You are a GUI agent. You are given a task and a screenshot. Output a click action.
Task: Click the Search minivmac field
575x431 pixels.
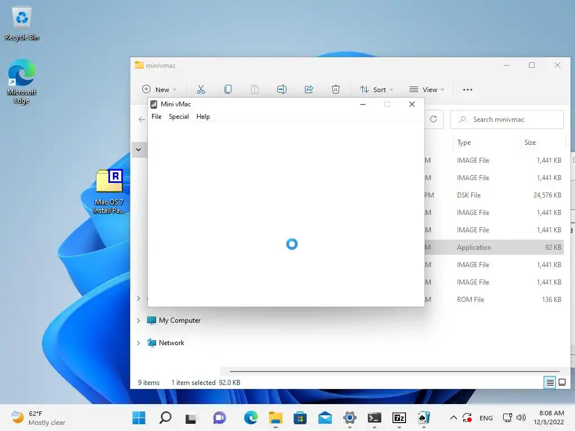point(507,120)
